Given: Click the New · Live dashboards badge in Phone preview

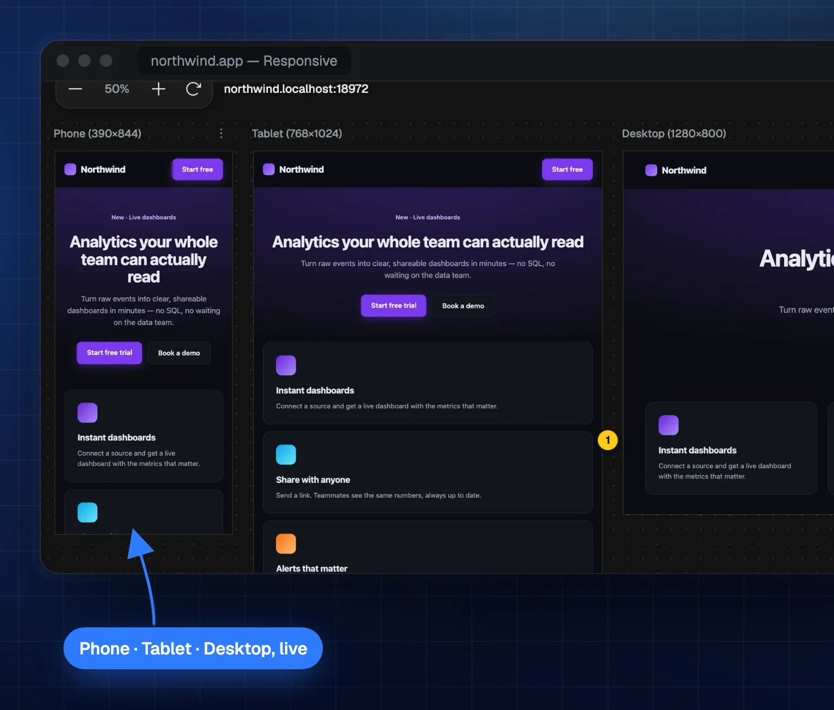Looking at the screenshot, I should (x=144, y=217).
